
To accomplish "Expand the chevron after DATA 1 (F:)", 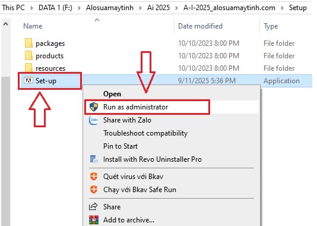I will tap(79, 8).
